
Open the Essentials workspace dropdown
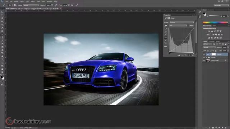[221, 5]
